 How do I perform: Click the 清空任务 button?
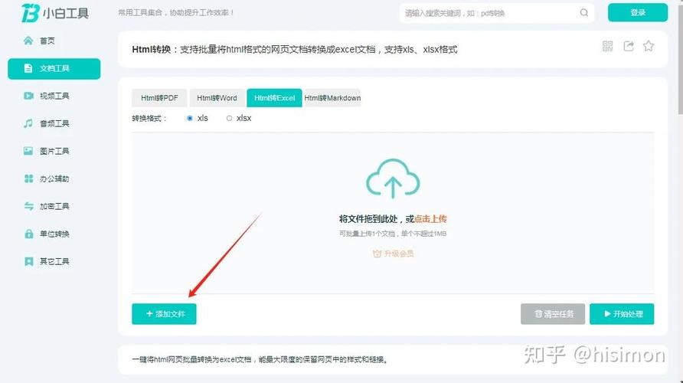pos(553,314)
